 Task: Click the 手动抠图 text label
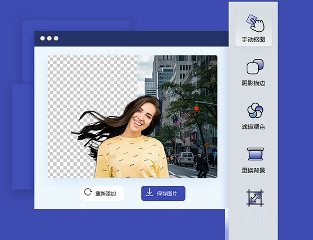[x=254, y=39]
